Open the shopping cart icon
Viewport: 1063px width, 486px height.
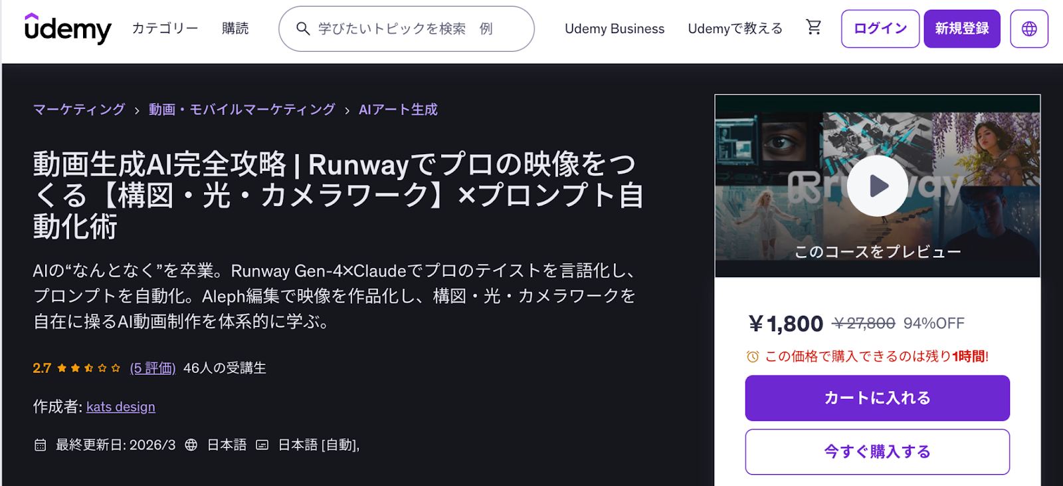[813, 27]
